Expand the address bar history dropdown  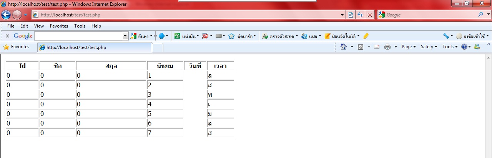coord(342,15)
